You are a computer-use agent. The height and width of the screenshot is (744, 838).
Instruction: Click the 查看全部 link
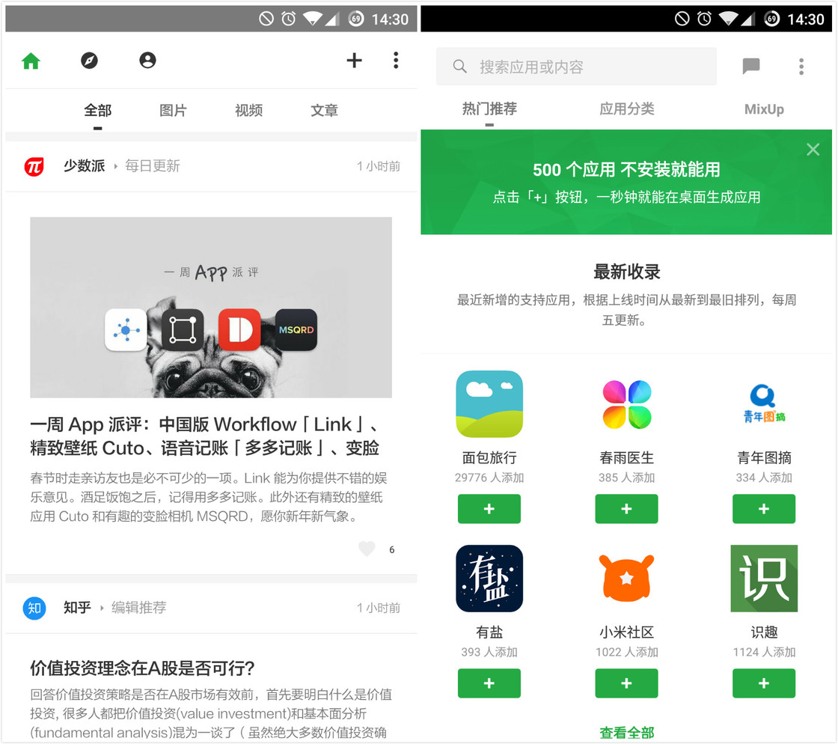click(626, 733)
